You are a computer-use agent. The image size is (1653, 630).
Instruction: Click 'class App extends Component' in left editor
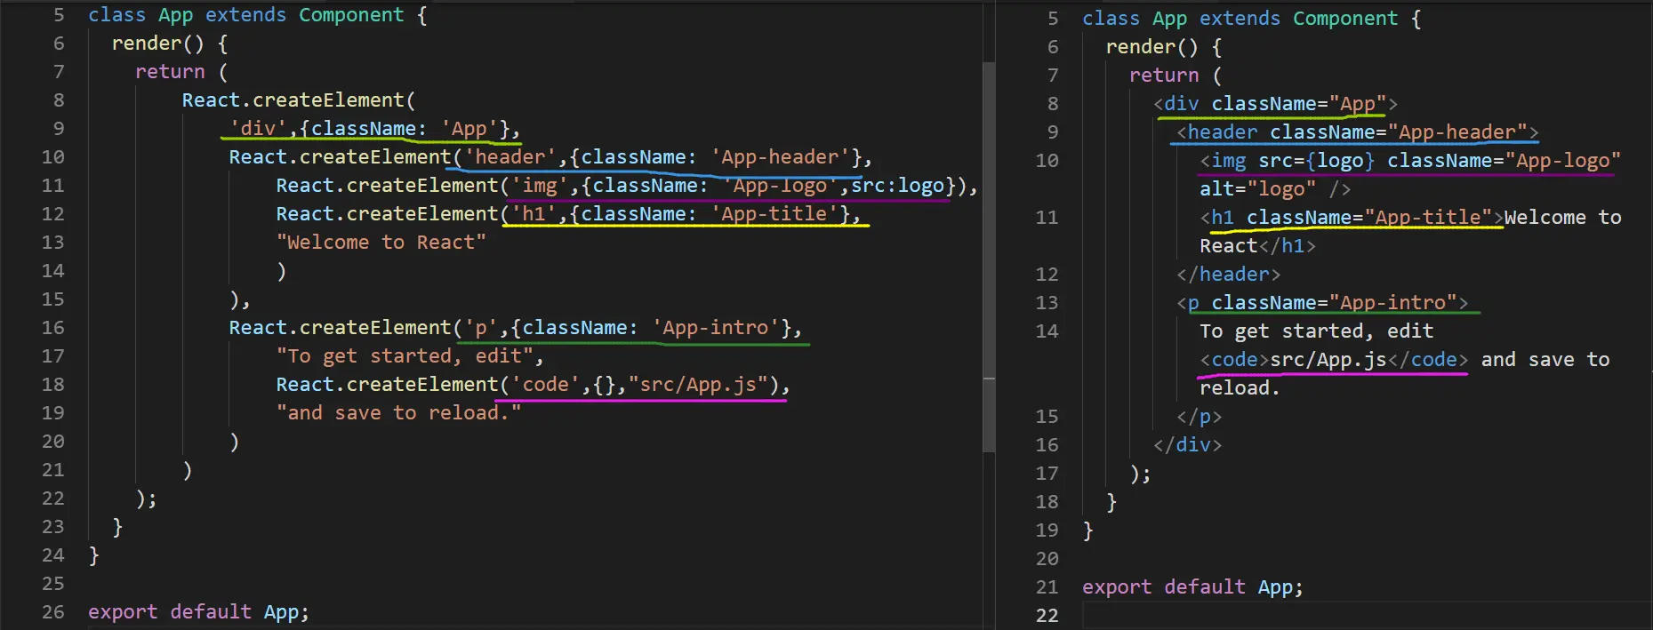246,15
